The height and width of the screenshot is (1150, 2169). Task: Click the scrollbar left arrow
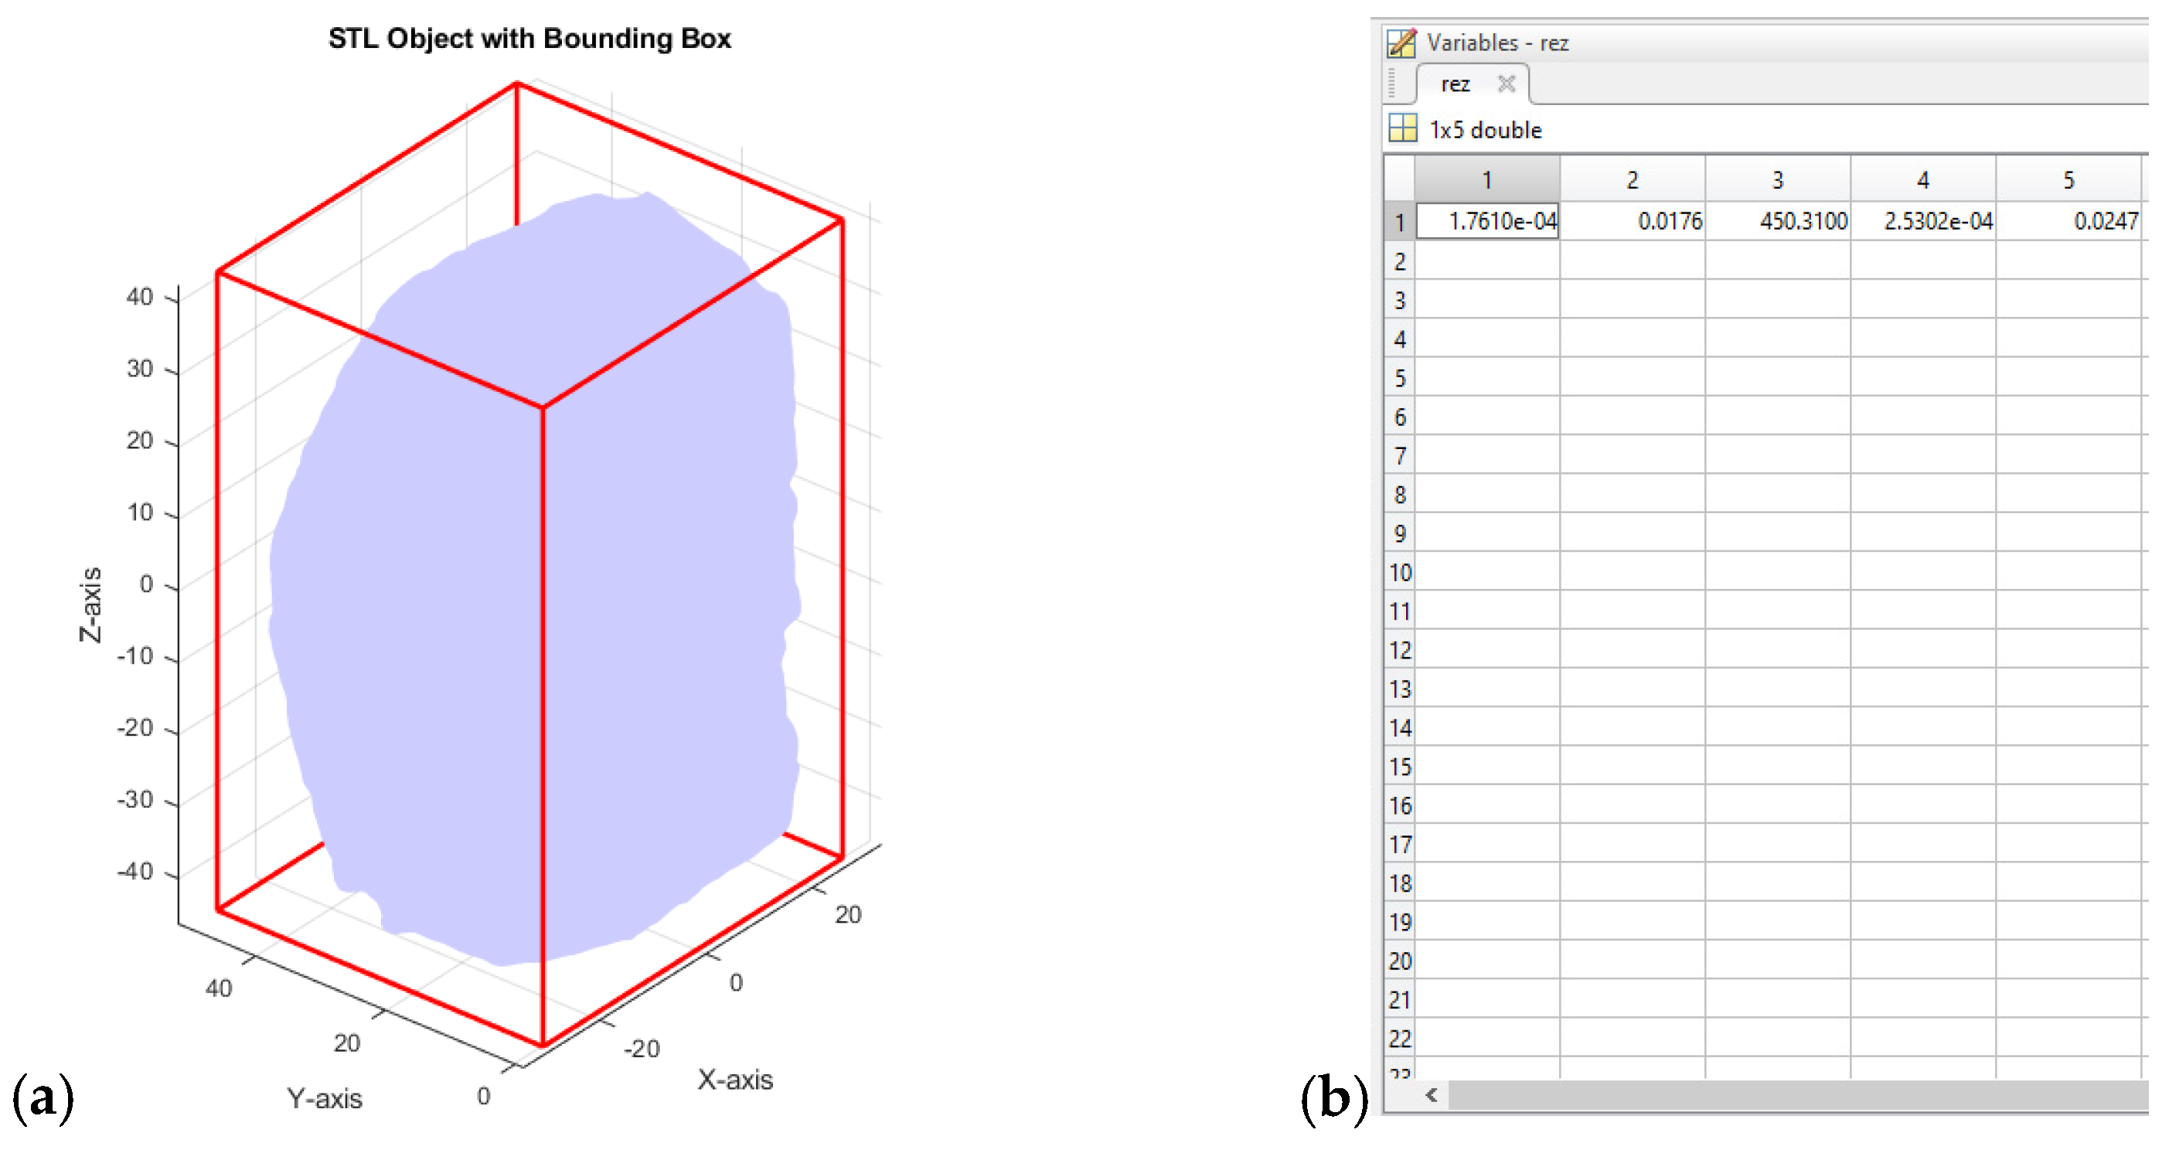pos(1431,1095)
